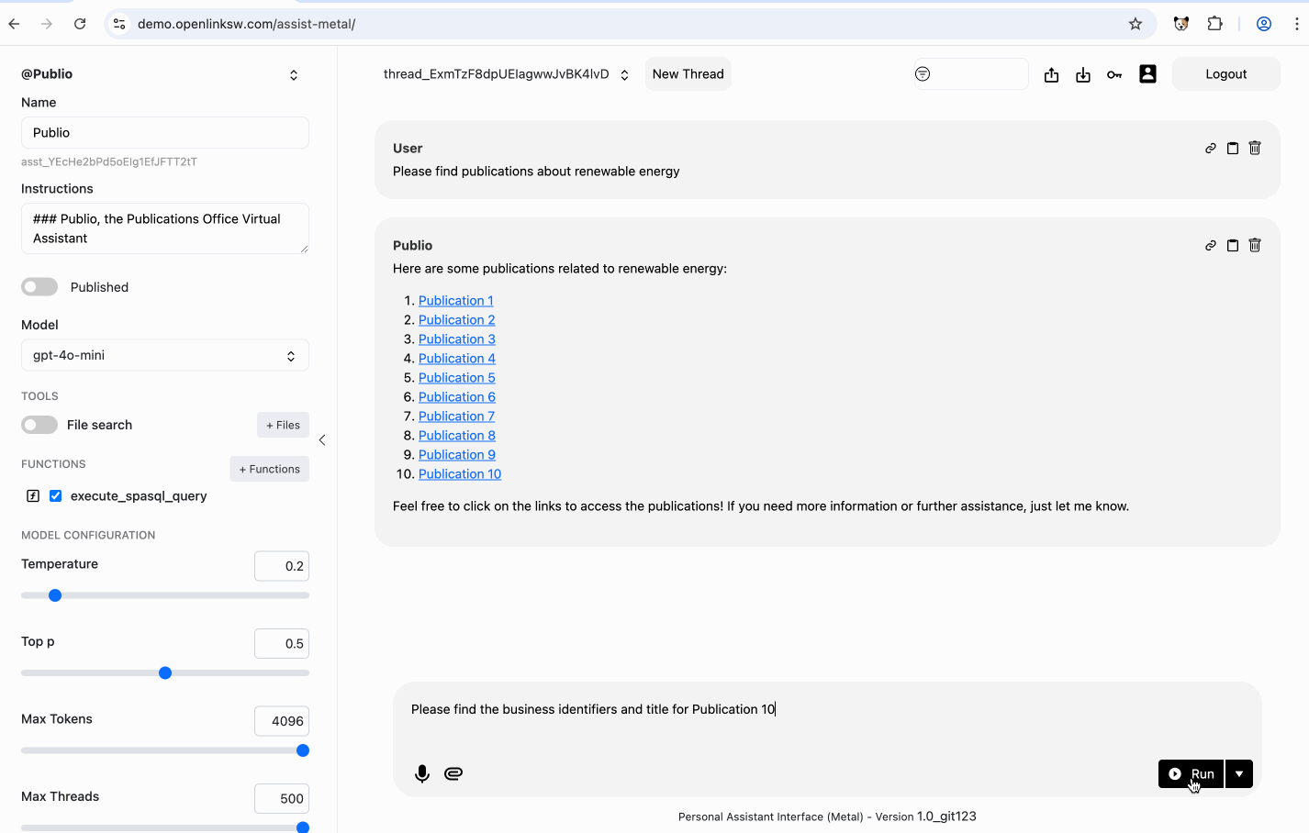Image resolution: width=1309 pixels, height=833 pixels.
Task: Open the Publication 10 link
Action: point(460,474)
